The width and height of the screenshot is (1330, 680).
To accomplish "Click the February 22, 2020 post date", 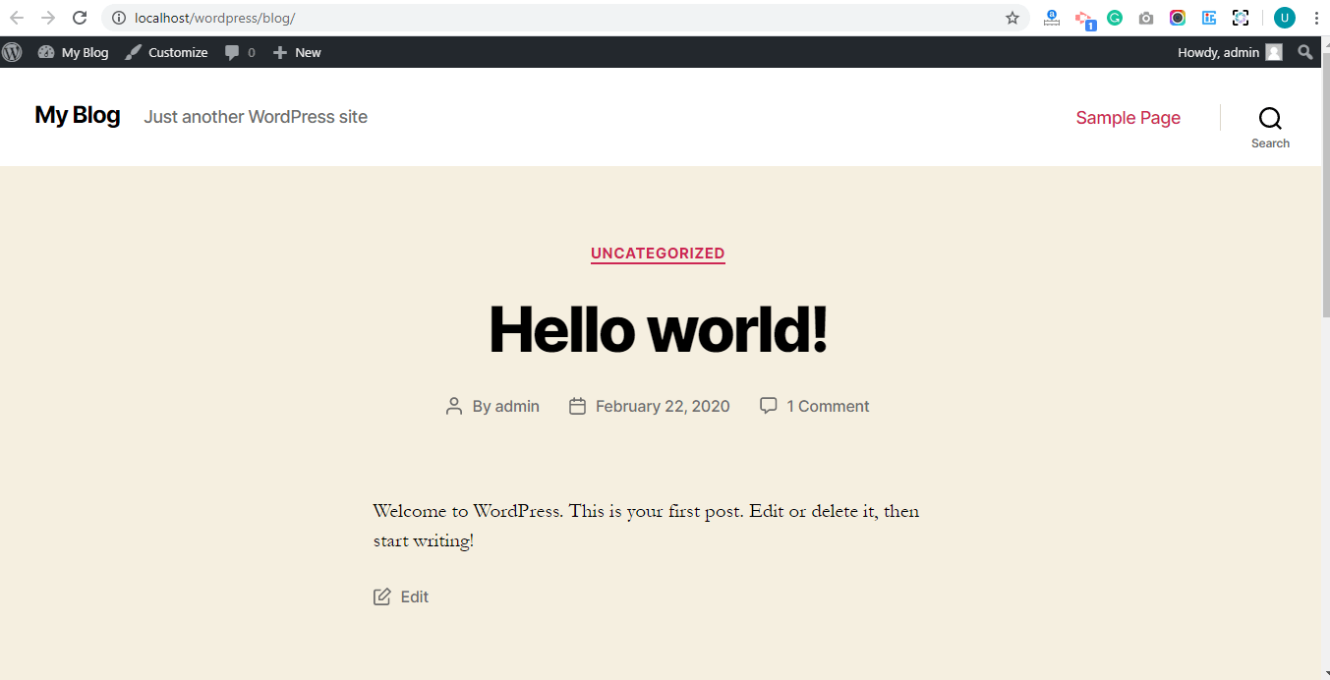I will [662, 406].
